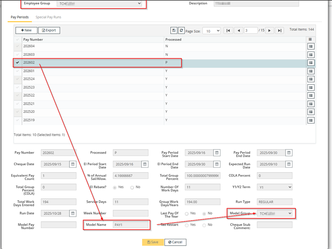This screenshot has width=332, height=249.
Task: Switch to the Pay Periods tab
Action: tap(20, 17)
